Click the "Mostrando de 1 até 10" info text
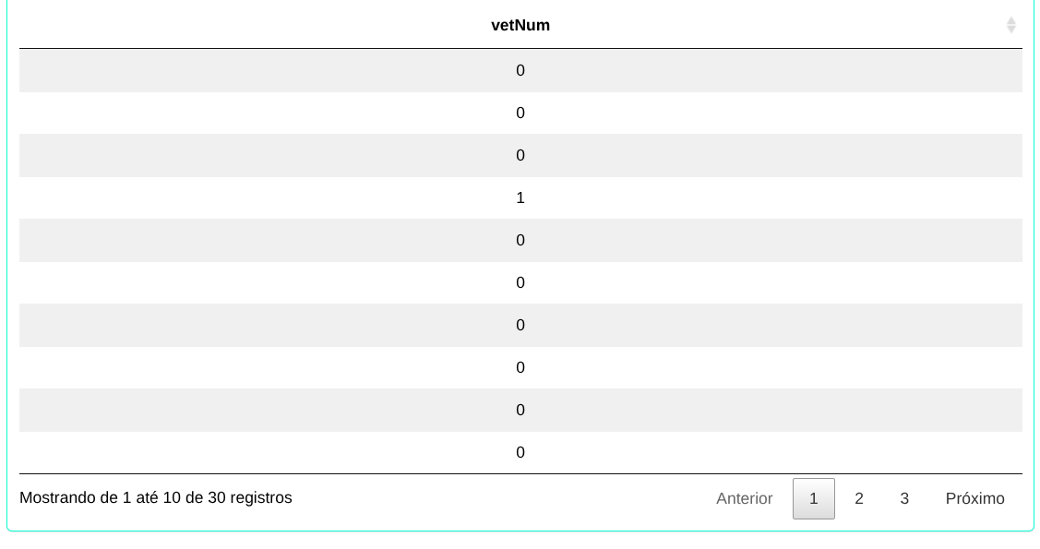The image size is (1040, 549). pyautogui.click(x=155, y=498)
